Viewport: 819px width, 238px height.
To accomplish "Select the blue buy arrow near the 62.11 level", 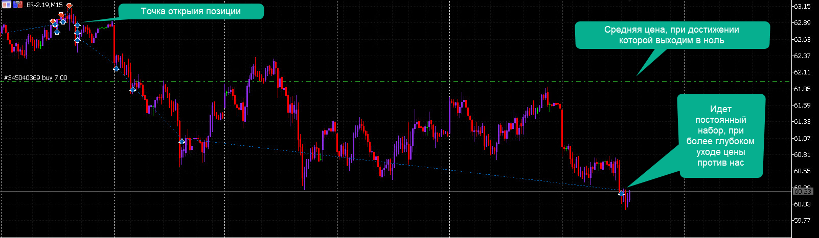I will pyautogui.click(x=116, y=68).
